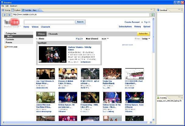The image size is (185, 126).
Task: Click the page scroll-up arrow
Action: (x=153, y=19)
